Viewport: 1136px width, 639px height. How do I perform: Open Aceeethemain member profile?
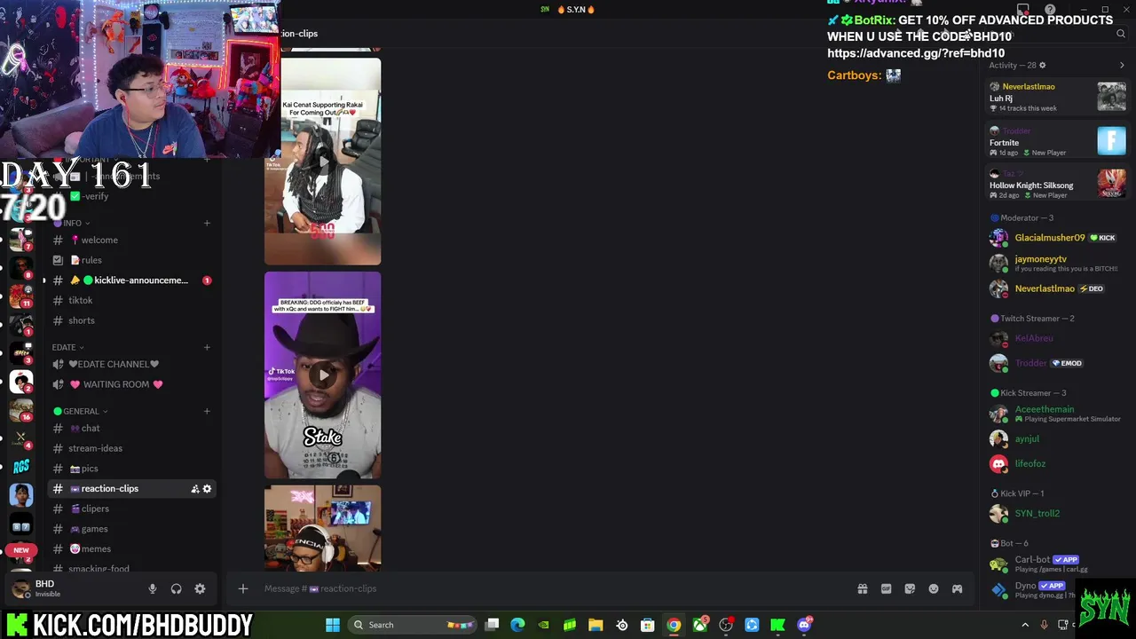pos(1058,414)
